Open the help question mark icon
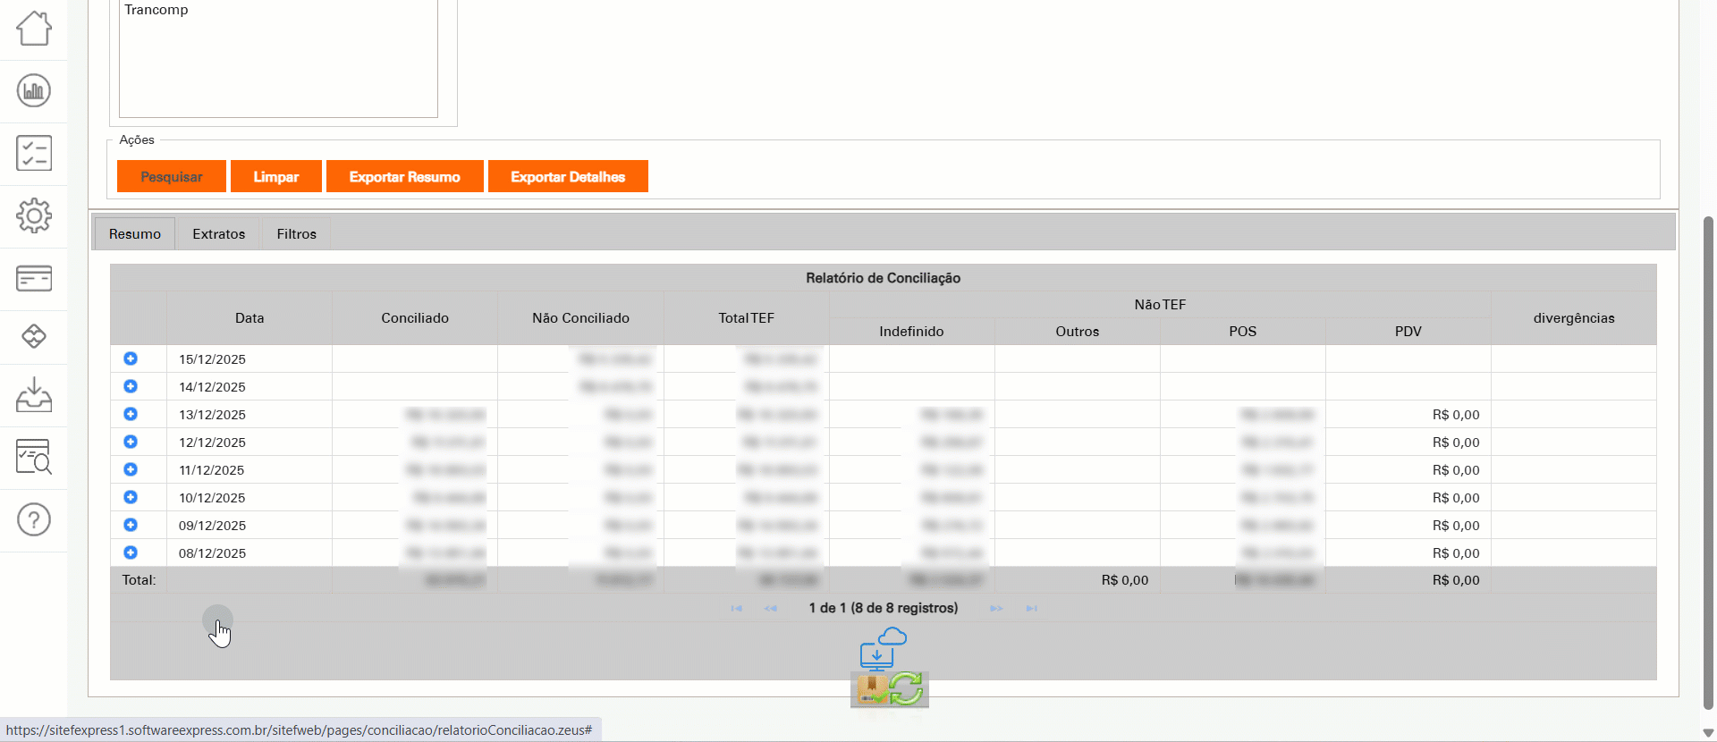Image resolution: width=1717 pixels, height=742 pixels. click(x=34, y=519)
